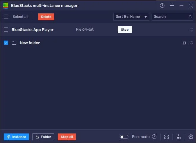Check the BlueStacks App Player checkbox
Viewport: 196px width, 143px height.
click(6, 29)
